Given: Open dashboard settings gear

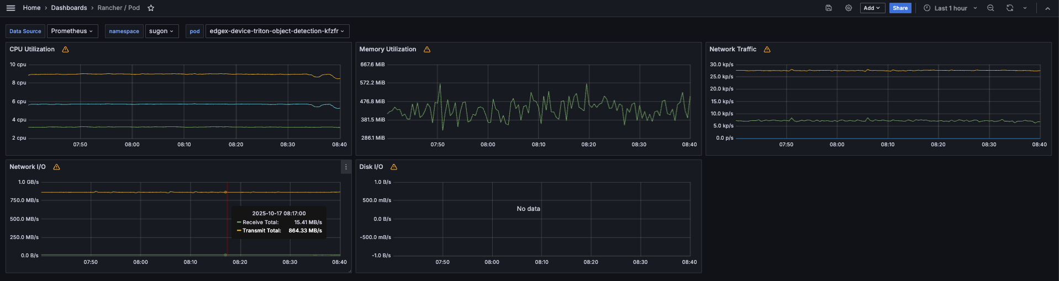Looking at the screenshot, I should [x=849, y=8].
